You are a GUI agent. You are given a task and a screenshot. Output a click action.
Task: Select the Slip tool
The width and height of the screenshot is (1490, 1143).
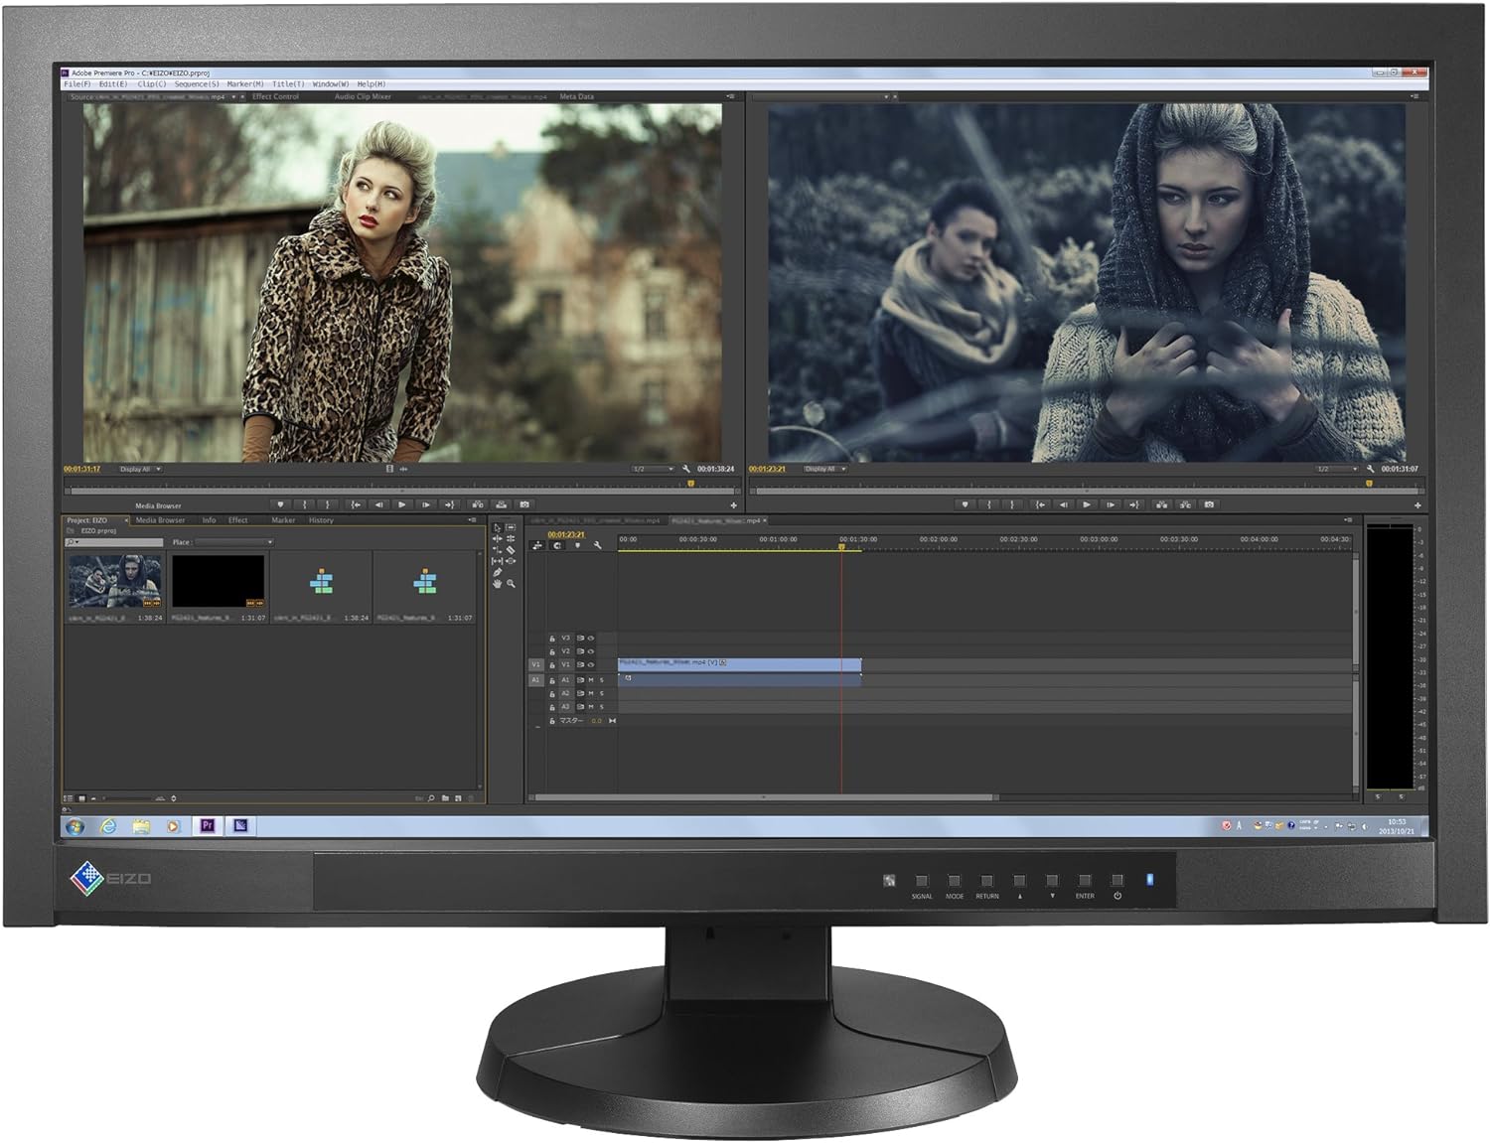tap(498, 561)
